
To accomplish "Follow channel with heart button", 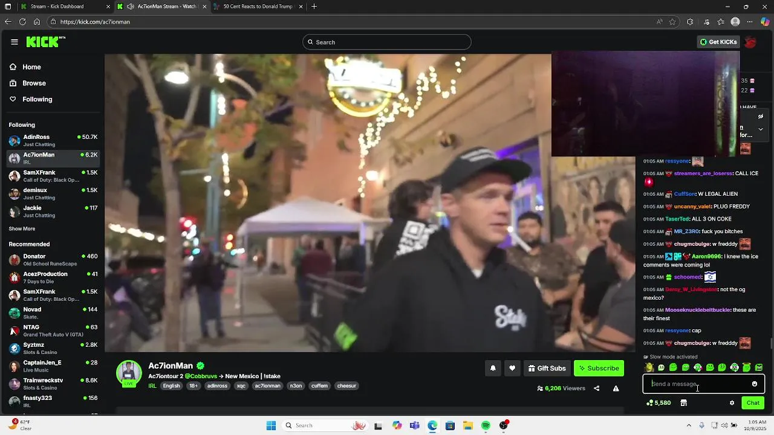I will click(x=512, y=368).
